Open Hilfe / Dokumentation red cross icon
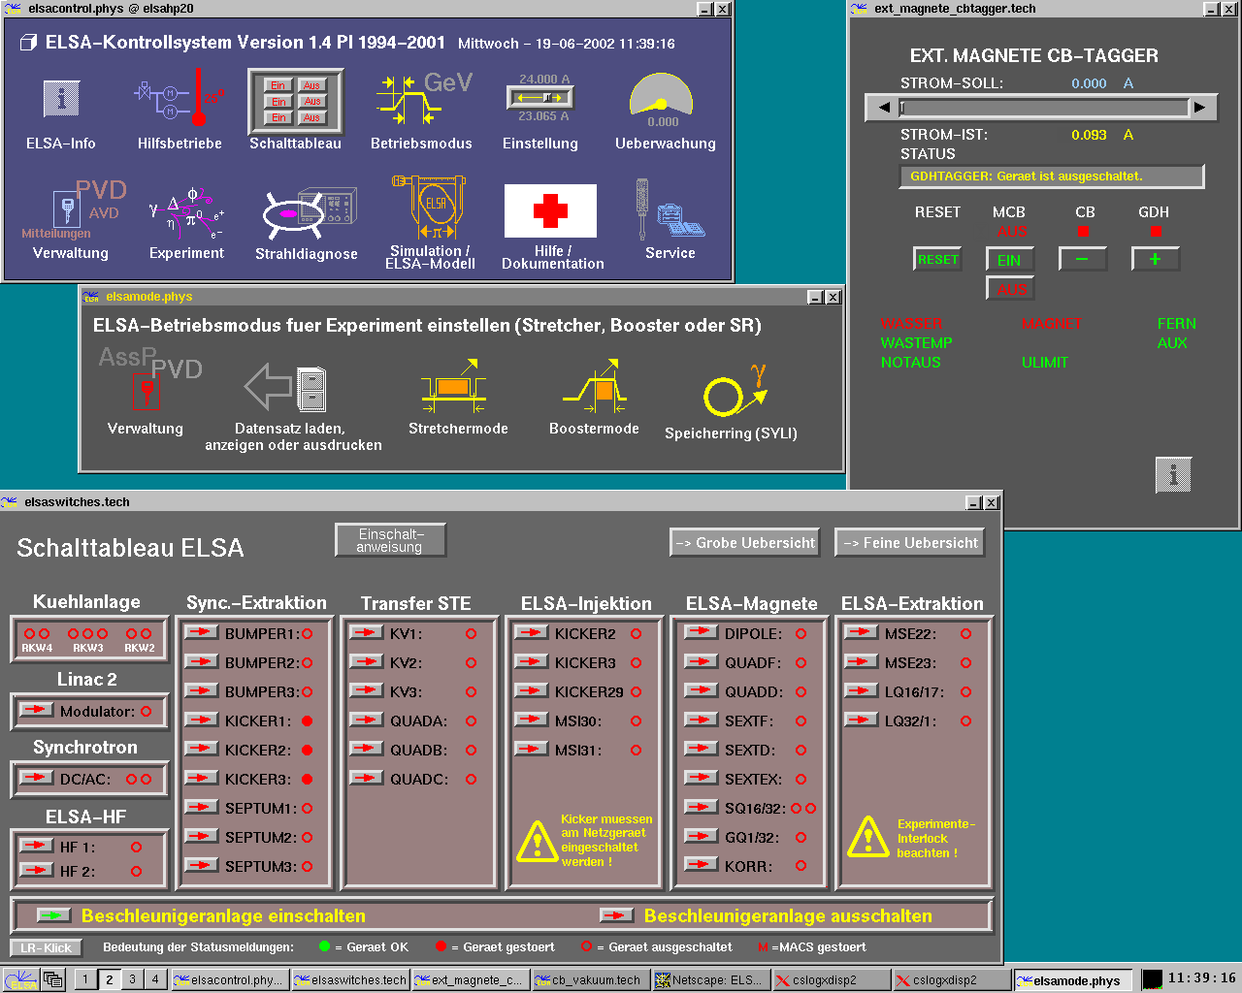 (550, 211)
